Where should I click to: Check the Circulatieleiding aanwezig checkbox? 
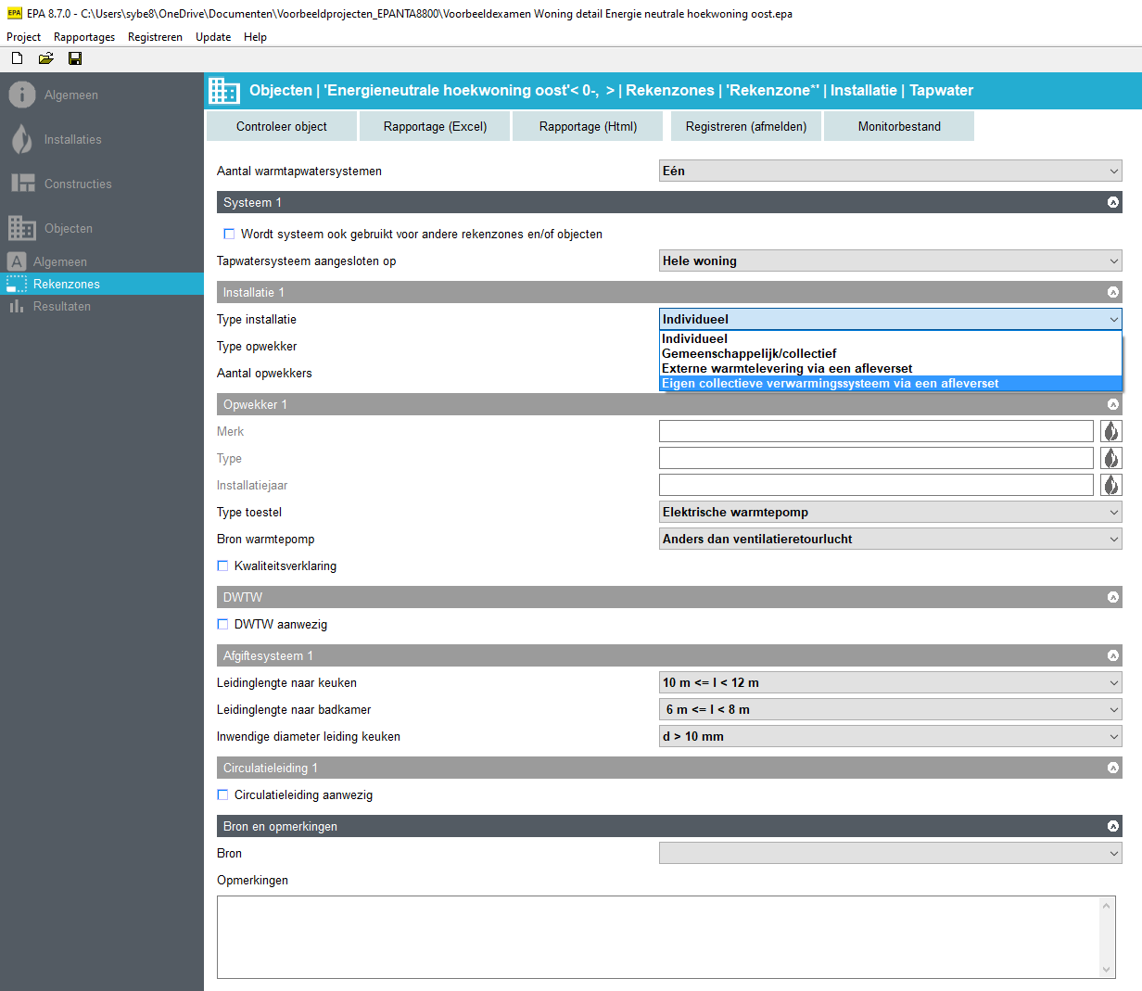pyautogui.click(x=222, y=794)
